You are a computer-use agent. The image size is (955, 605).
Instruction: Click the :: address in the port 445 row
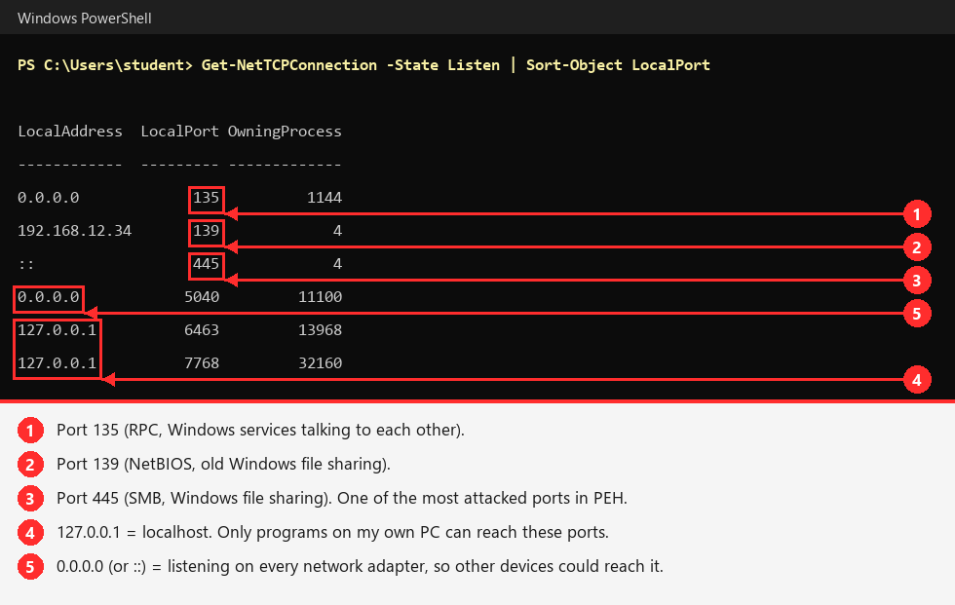tap(26, 264)
